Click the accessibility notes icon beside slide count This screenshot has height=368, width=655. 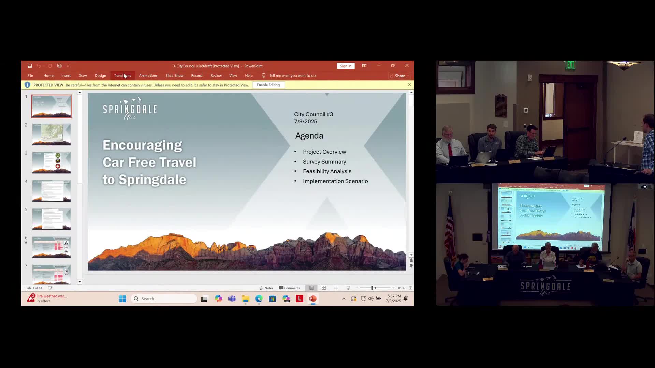[x=50, y=288]
